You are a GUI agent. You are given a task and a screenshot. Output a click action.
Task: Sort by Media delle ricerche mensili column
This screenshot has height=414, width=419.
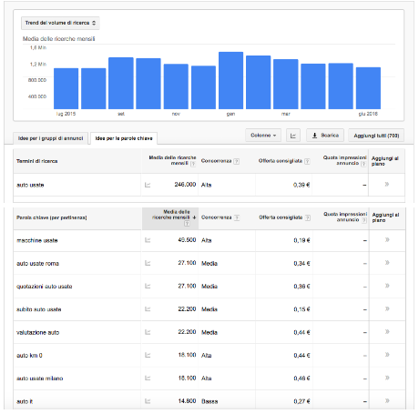coord(170,218)
